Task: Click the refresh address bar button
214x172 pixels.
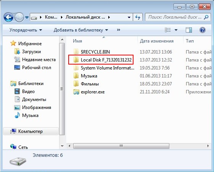Action: click(x=138, y=17)
